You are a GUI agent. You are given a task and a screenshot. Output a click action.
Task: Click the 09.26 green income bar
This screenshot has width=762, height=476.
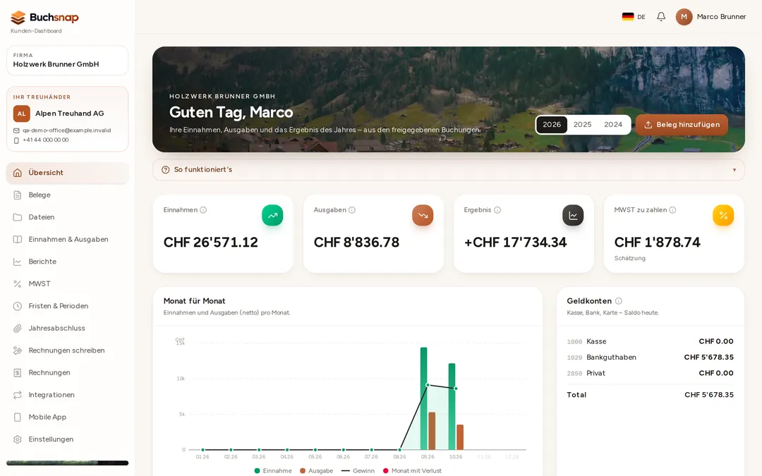424,398
